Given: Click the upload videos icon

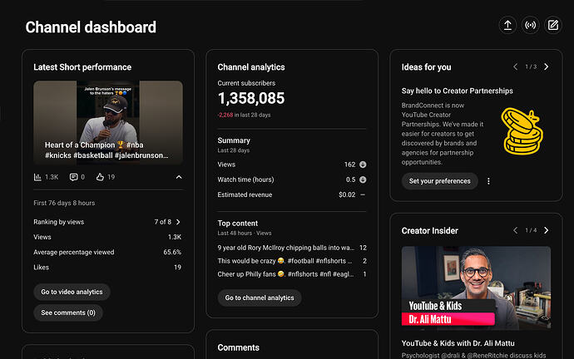Looking at the screenshot, I should pyautogui.click(x=507, y=25).
